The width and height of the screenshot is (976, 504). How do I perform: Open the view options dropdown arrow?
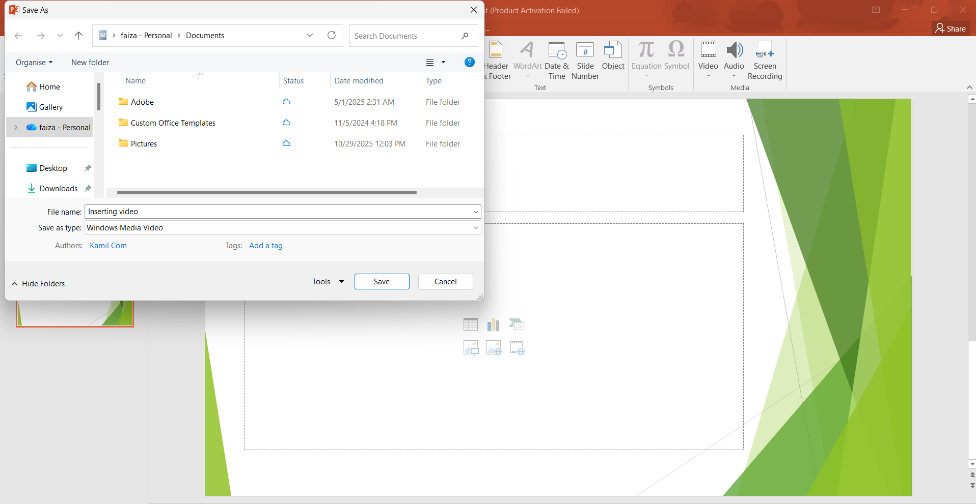click(443, 63)
